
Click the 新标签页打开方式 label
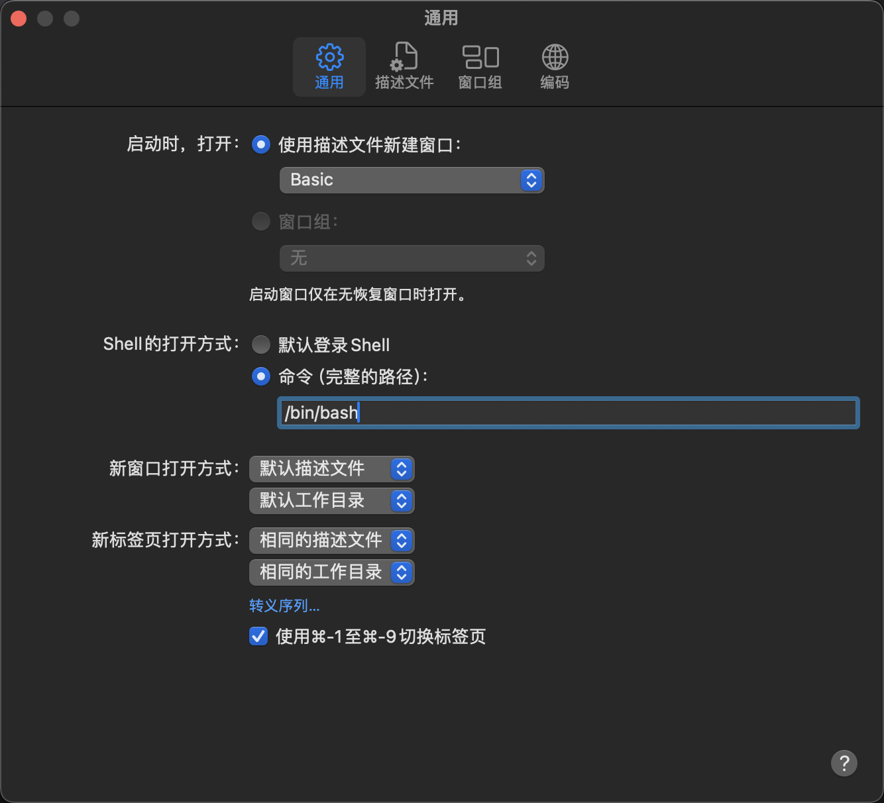pos(166,540)
